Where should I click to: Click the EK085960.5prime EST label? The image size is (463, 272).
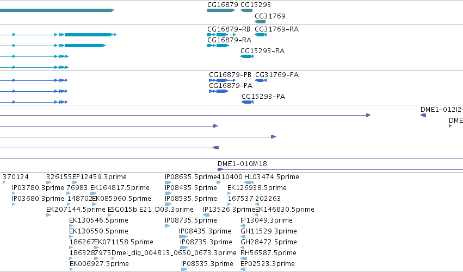122,199
